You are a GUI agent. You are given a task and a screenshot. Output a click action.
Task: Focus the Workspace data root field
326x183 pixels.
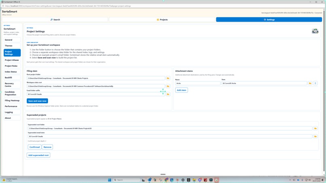click(x=96, y=86)
